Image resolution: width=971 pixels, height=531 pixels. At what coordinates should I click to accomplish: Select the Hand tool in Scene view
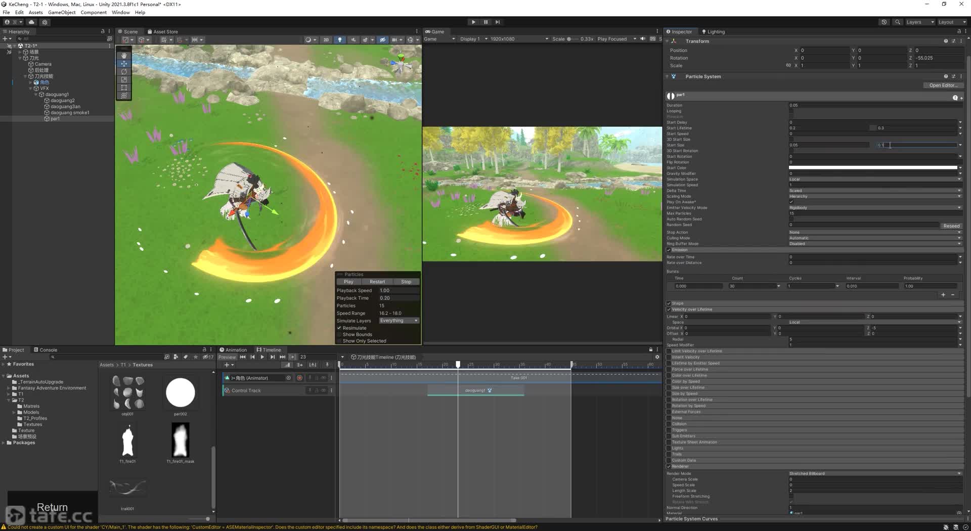(x=124, y=56)
